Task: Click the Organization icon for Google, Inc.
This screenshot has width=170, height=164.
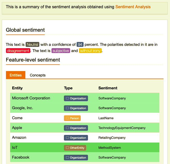Action: coord(67,108)
